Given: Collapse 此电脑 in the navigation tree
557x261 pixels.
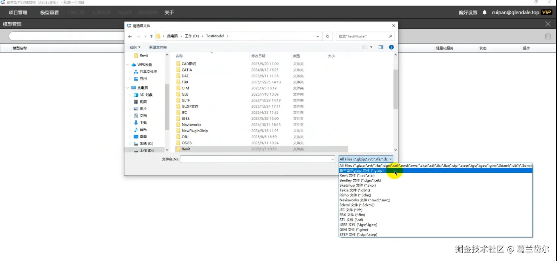Looking at the screenshot, I should (x=127, y=88).
